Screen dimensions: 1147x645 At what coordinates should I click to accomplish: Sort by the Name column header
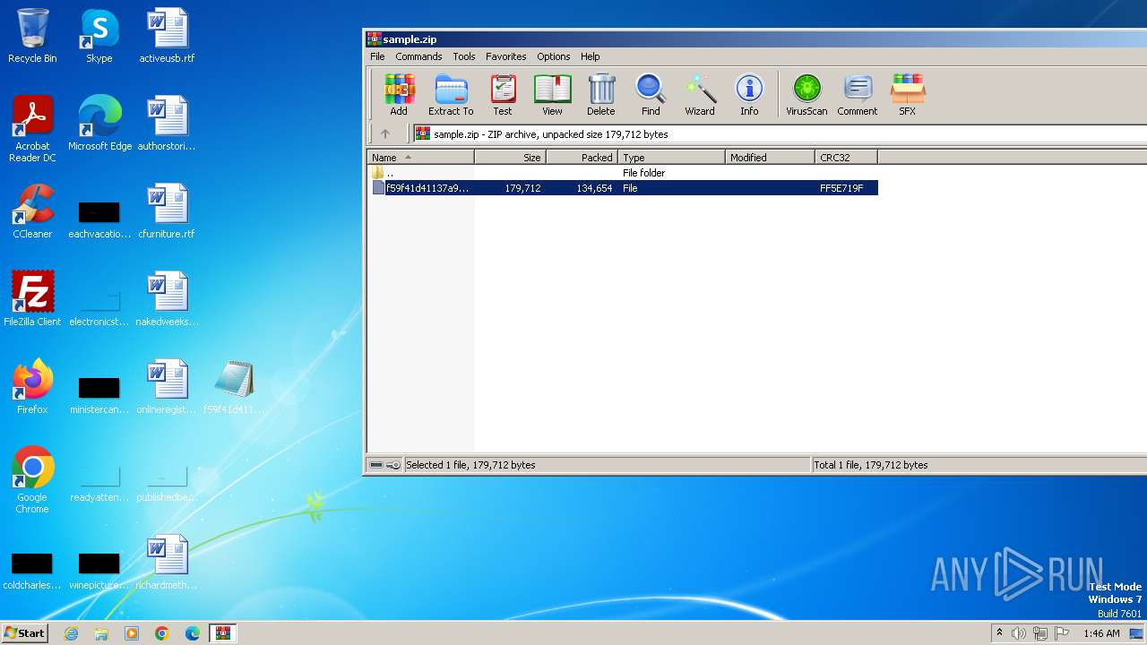click(420, 158)
